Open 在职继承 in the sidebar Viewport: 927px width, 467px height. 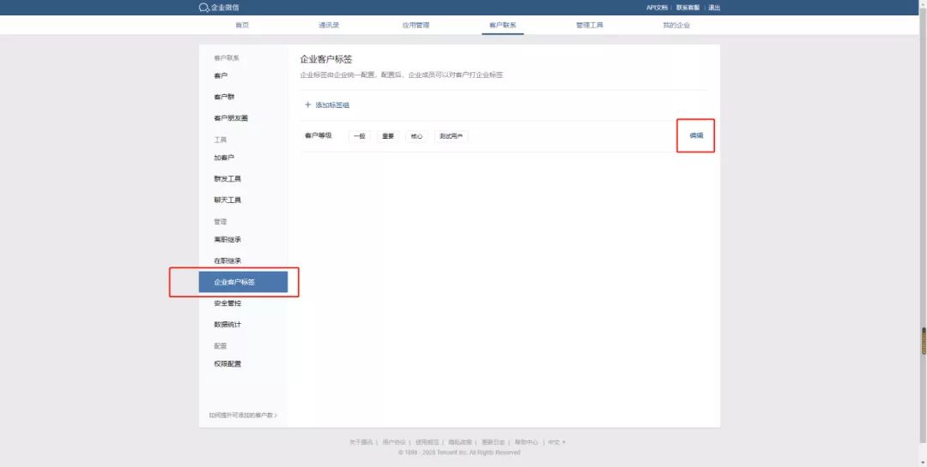pyautogui.click(x=227, y=261)
